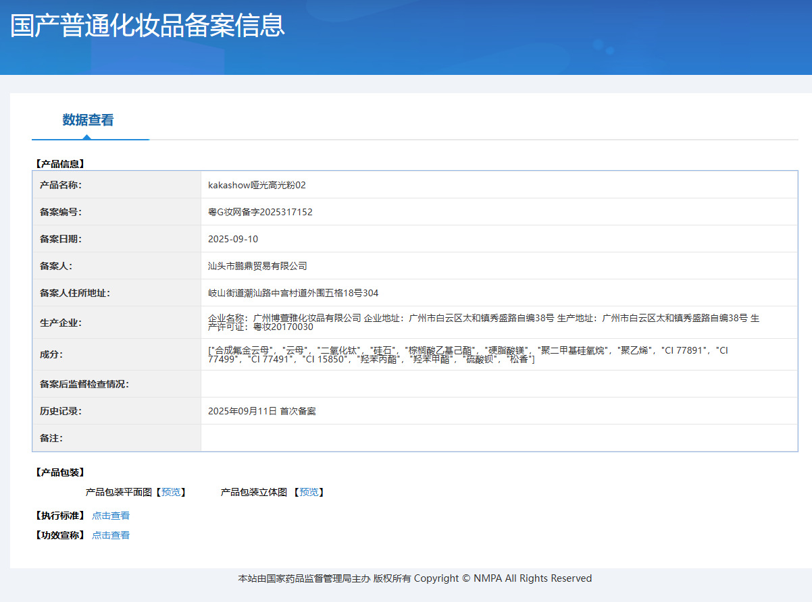The image size is (812, 602).
Task: Select the filing date 2025-09-10
Action: point(233,239)
